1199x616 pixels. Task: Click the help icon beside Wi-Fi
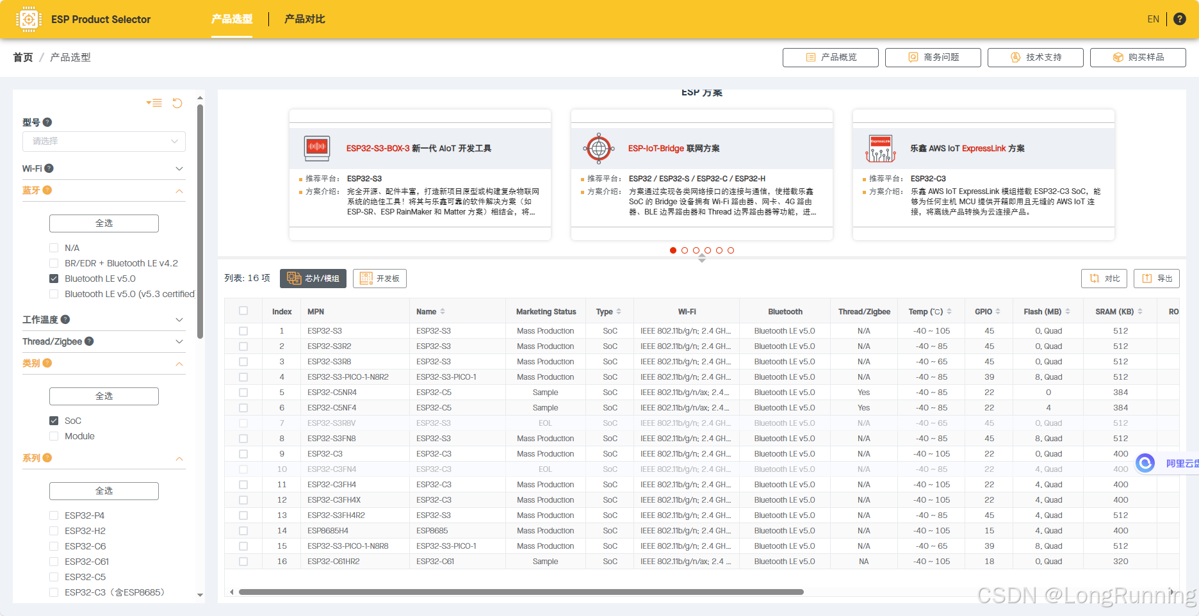pyautogui.click(x=49, y=168)
